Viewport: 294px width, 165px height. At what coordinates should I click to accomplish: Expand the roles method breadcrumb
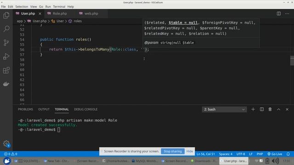(78, 21)
